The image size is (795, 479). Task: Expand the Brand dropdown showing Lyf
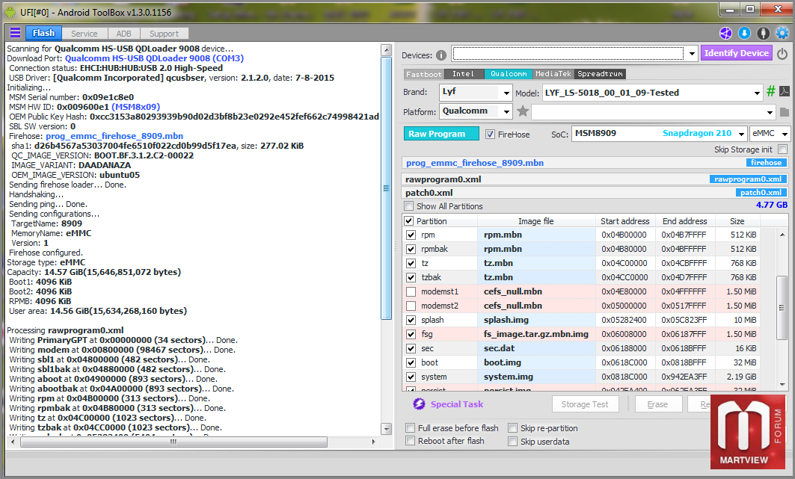(x=506, y=93)
